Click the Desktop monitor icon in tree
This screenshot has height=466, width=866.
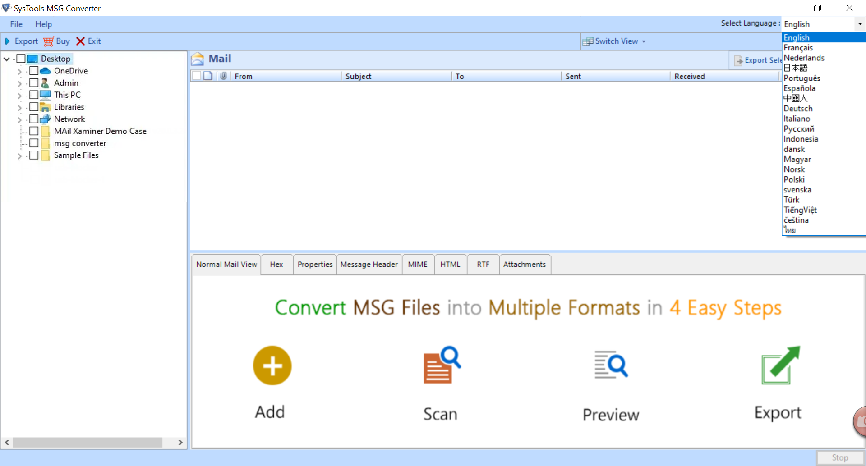(32, 59)
